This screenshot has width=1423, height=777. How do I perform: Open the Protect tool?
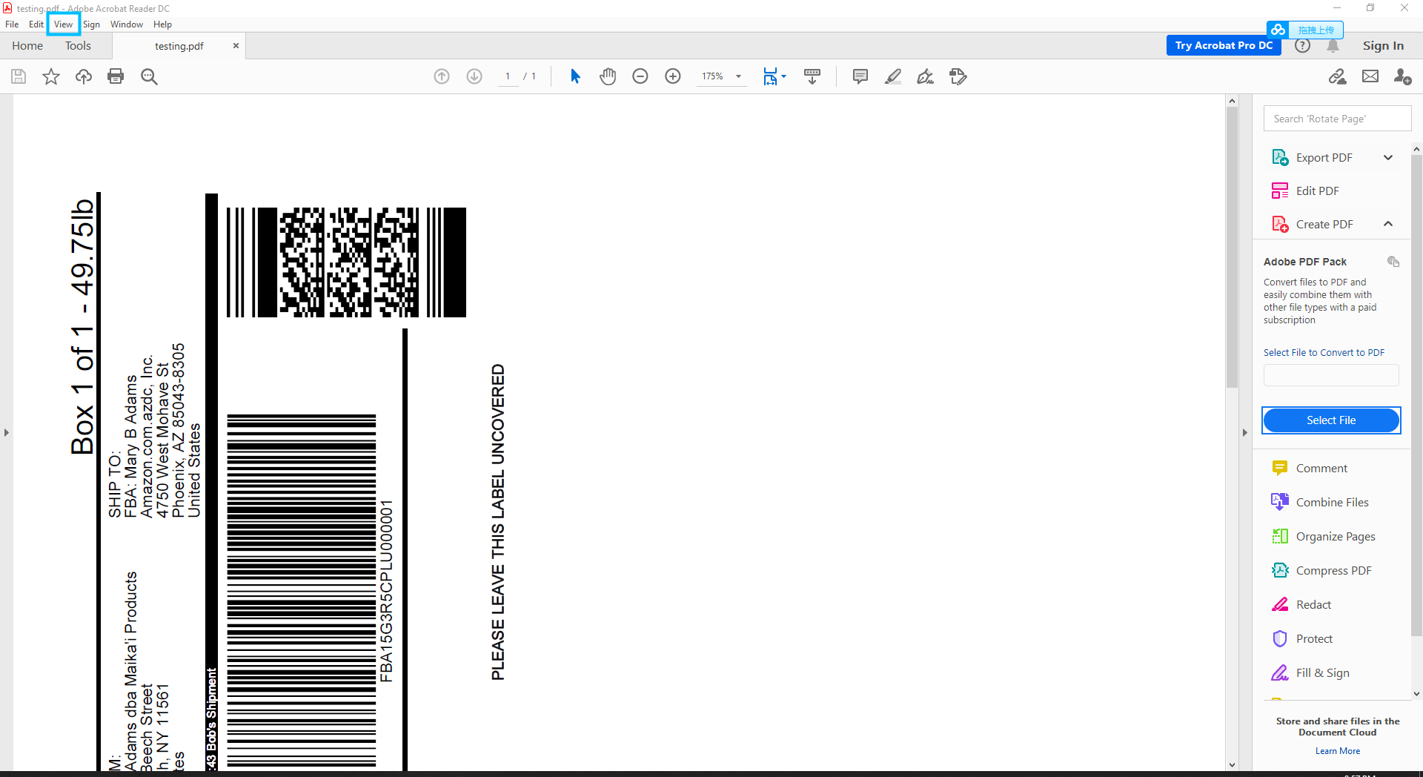(1314, 638)
